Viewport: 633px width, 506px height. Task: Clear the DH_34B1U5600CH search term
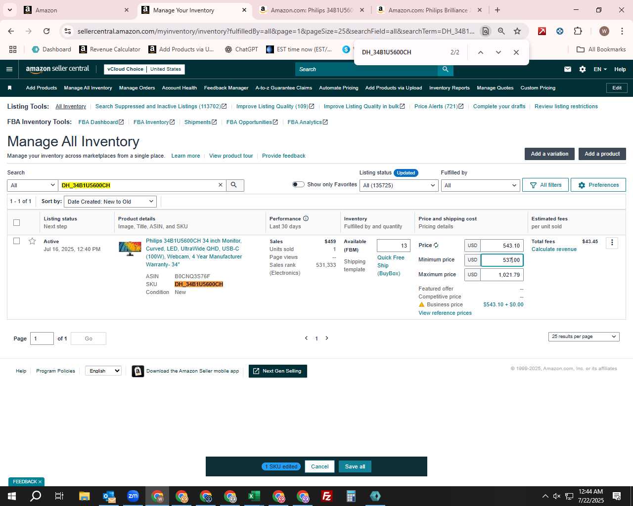[x=221, y=185]
